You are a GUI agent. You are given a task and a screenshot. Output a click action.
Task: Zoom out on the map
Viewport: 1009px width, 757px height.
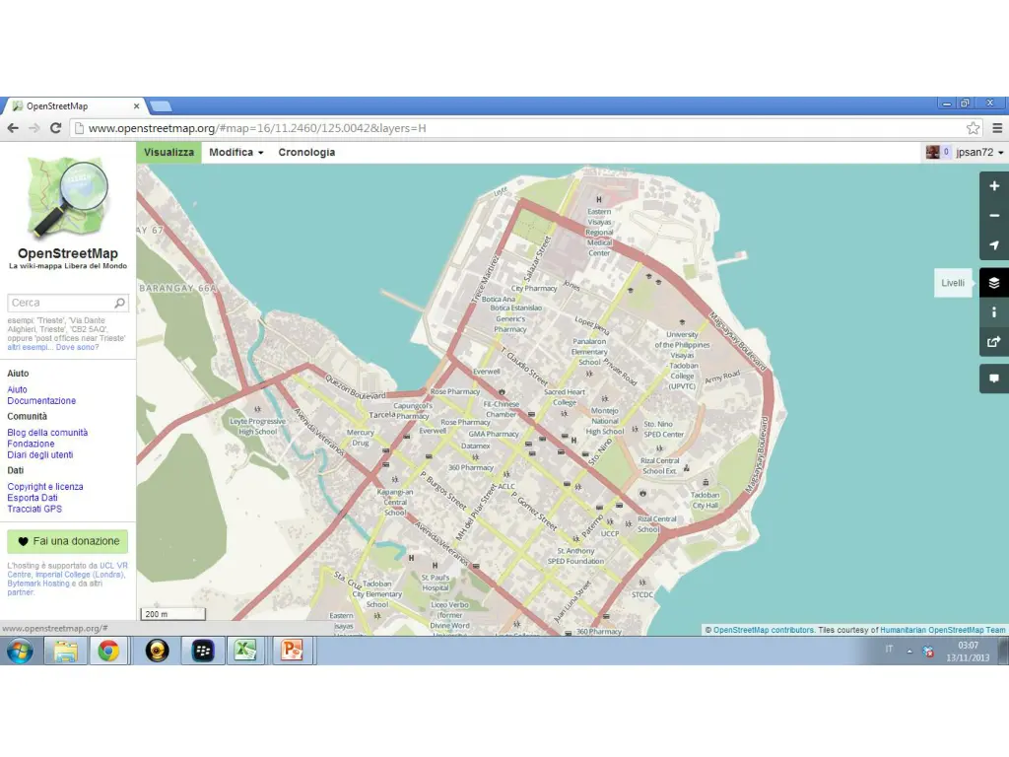click(993, 216)
